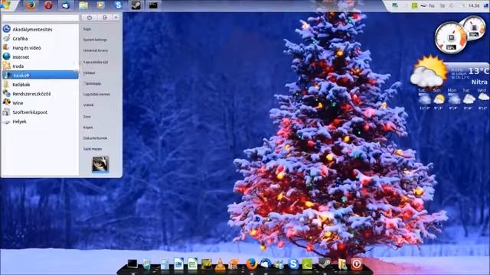Open the Zene folder
490x275 pixels.
87,117
